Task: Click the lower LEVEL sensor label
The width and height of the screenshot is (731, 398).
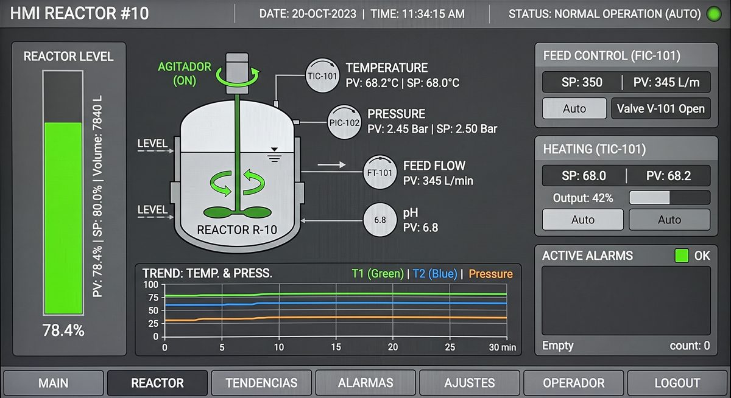Action: tap(152, 210)
